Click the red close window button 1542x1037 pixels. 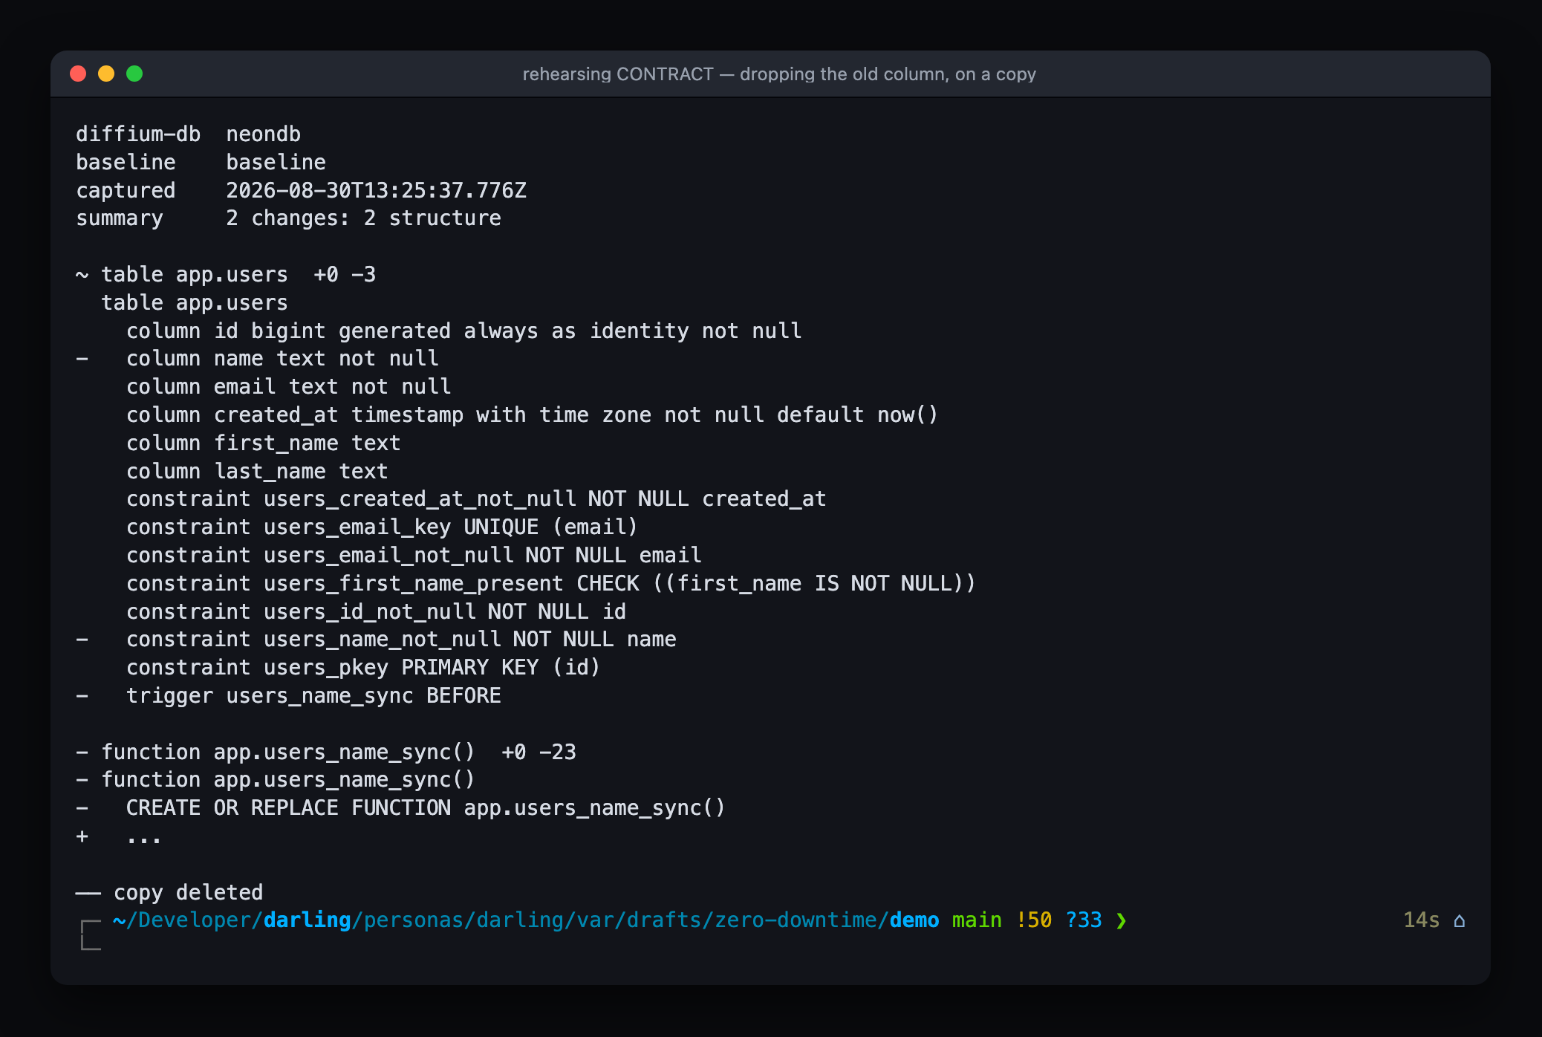(78, 74)
